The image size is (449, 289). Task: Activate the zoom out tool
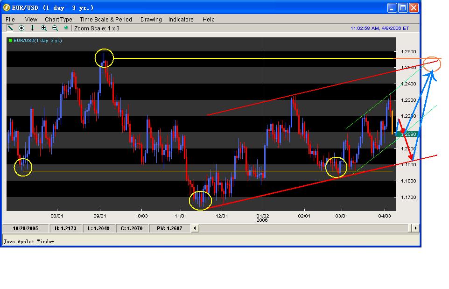[55, 28]
